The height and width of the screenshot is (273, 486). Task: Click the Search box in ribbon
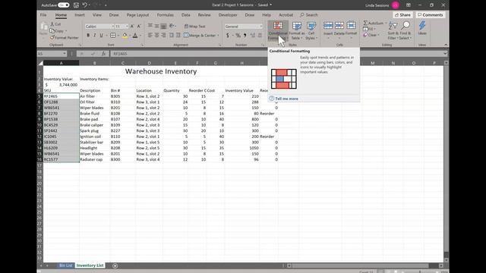tap(309, 15)
